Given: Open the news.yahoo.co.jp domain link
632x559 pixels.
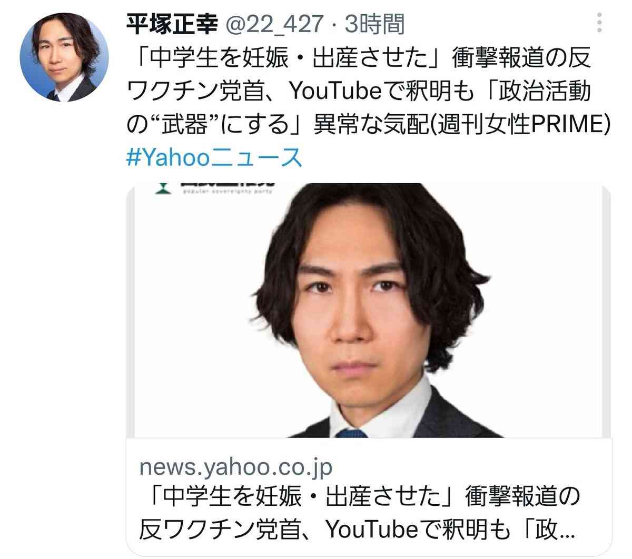Looking at the screenshot, I should pos(236,466).
